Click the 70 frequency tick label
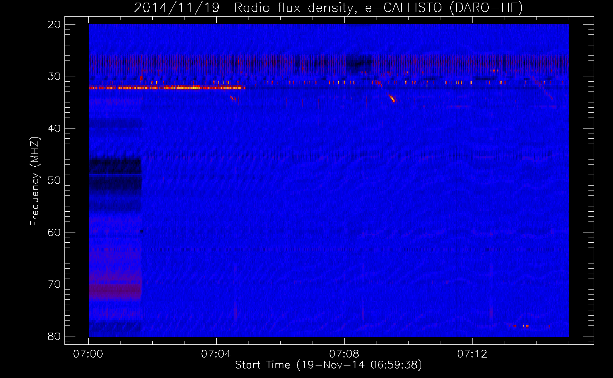The height and width of the screenshot is (378, 613). click(54, 284)
